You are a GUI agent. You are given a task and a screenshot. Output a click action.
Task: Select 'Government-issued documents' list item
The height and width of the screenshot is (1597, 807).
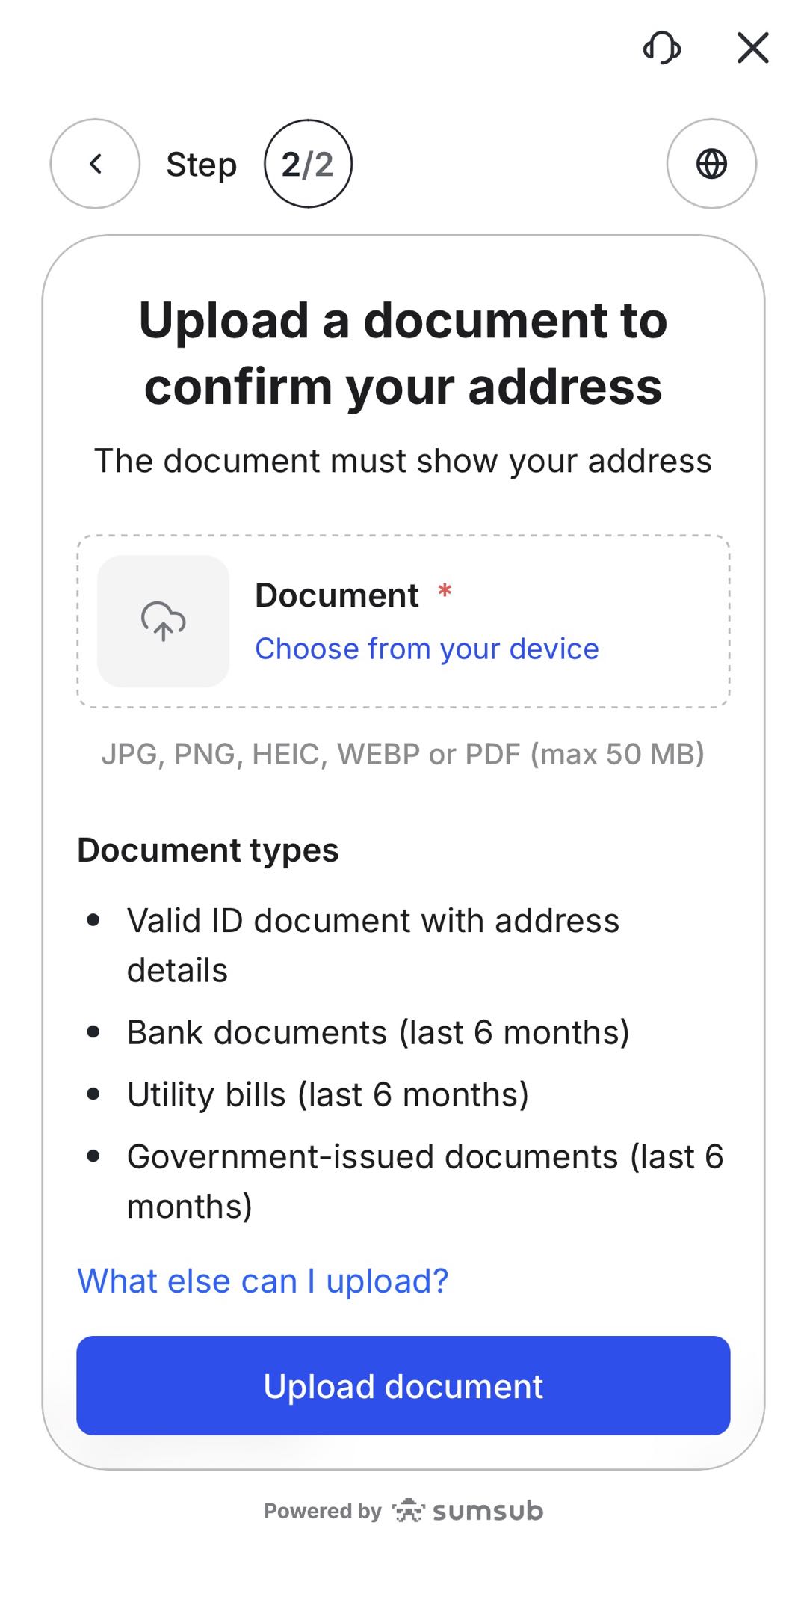pyautogui.click(x=425, y=1181)
